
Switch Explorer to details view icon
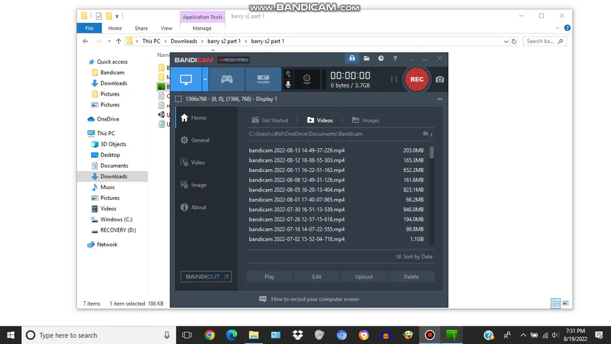coord(555,303)
